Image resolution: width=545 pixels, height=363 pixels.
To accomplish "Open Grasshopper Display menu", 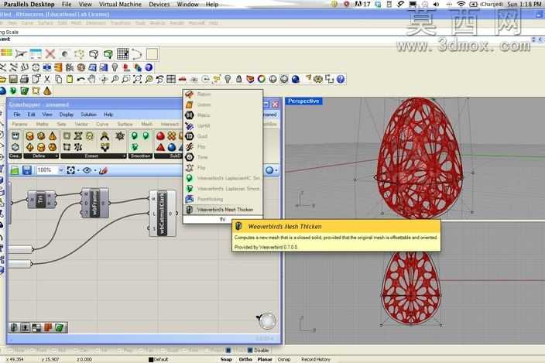I will click(67, 115).
